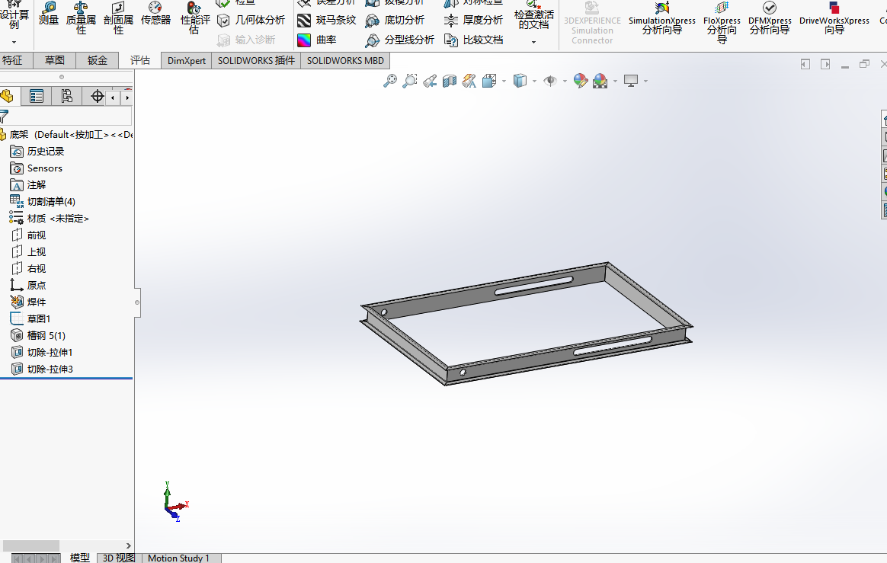The image size is (887, 563).
Task: Click the Zoom to Area icon
Action: click(x=409, y=81)
